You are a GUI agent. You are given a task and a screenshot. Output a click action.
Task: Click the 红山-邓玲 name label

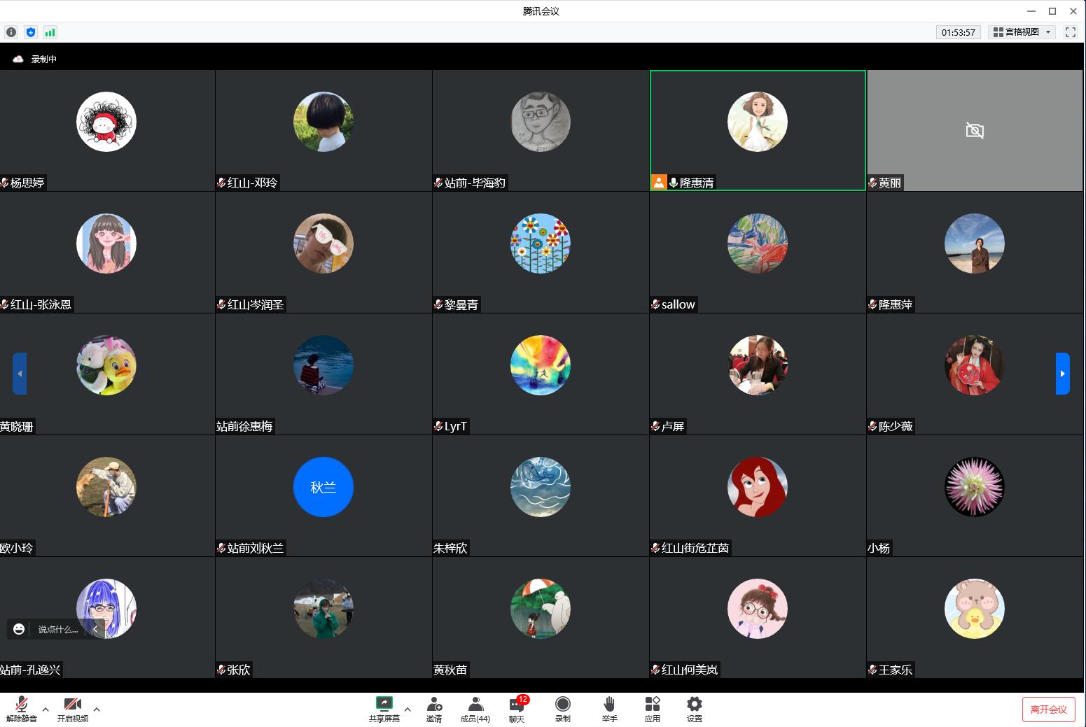point(253,183)
